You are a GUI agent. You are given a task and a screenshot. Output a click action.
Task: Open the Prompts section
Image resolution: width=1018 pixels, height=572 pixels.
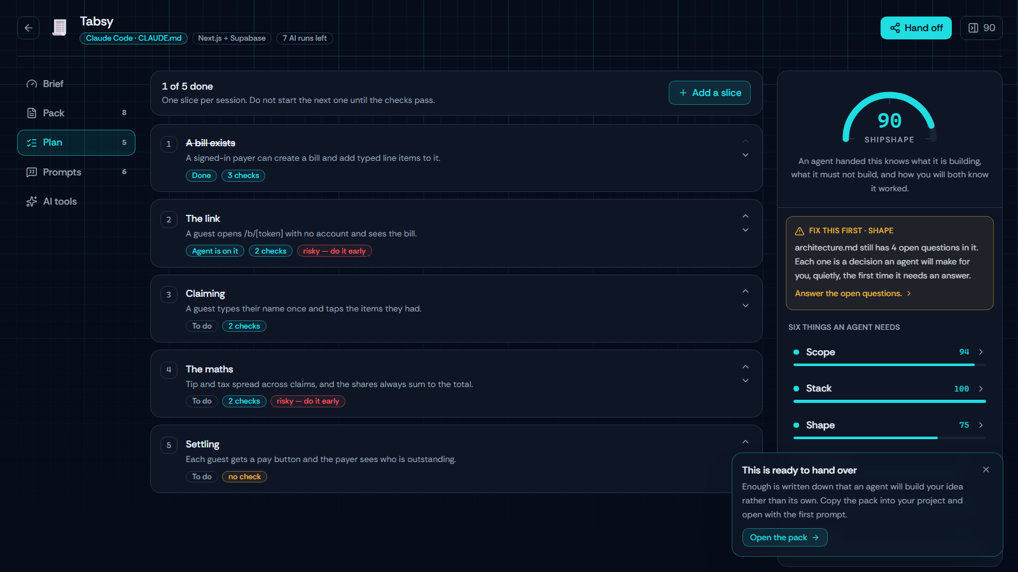coord(76,172)
